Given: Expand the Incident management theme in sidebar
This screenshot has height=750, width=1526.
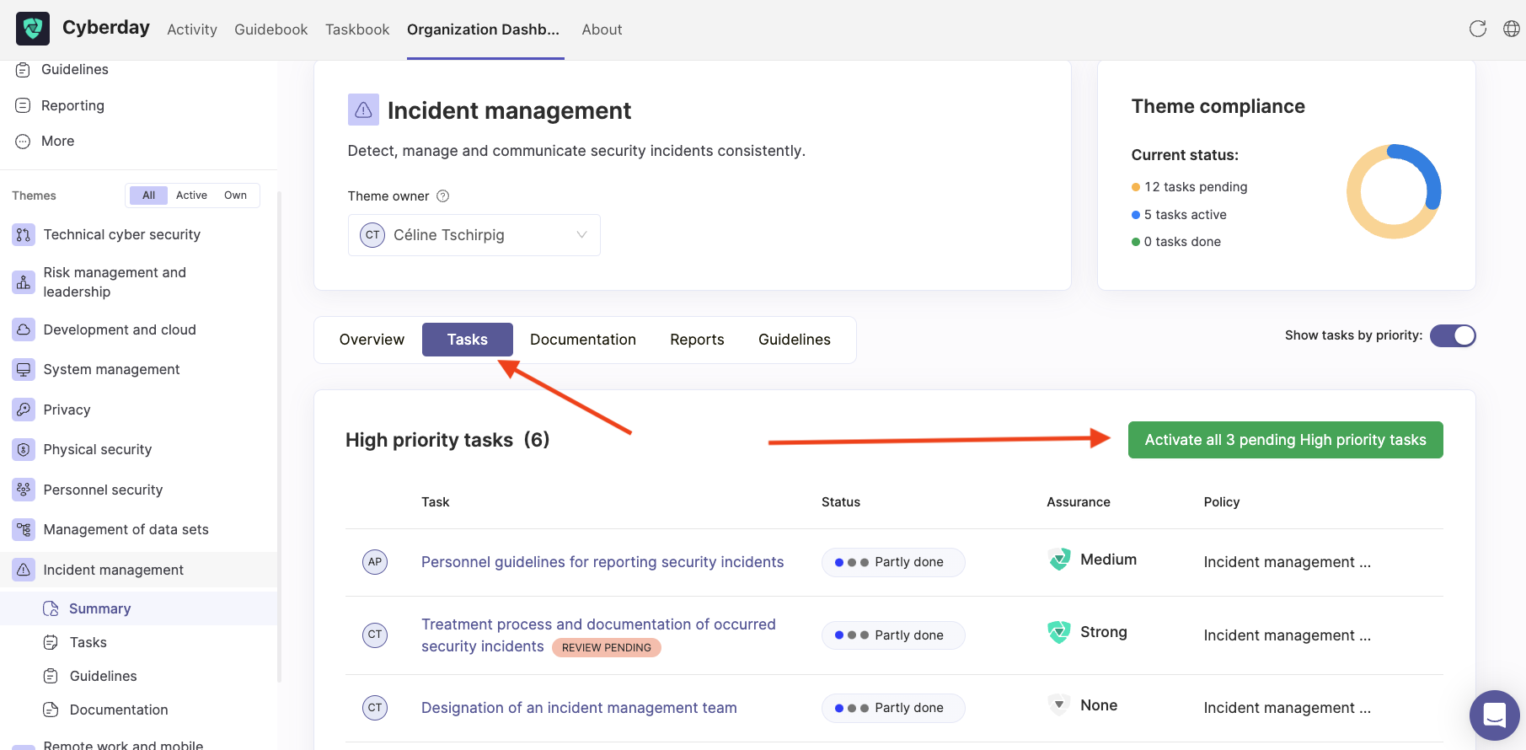Looking at the screenshot, I should click(138, 570).
